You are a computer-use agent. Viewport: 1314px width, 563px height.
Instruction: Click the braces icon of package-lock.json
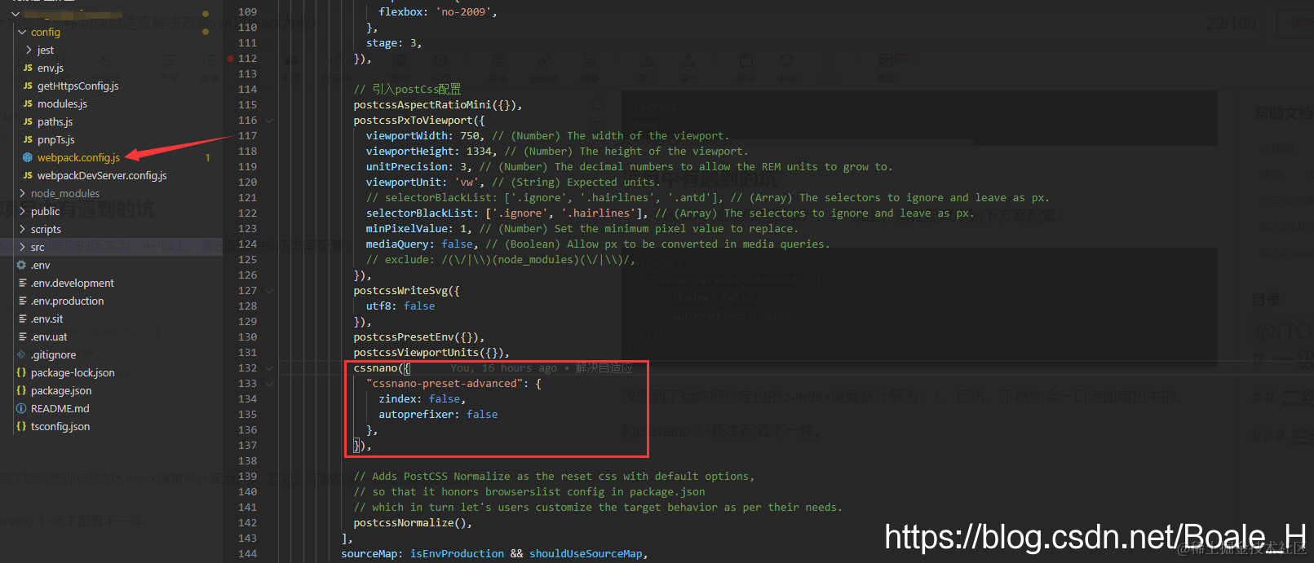pos(21,373)
